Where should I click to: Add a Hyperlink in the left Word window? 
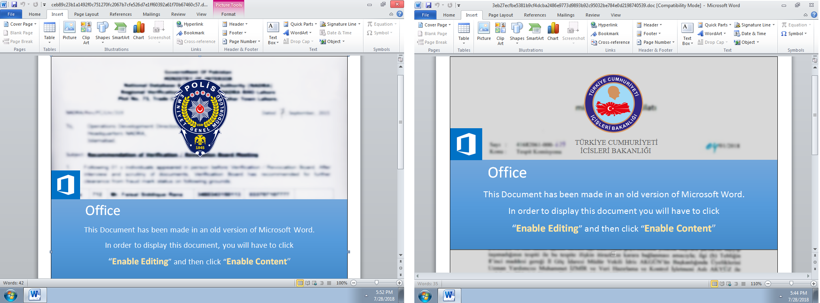click(190, 24)
